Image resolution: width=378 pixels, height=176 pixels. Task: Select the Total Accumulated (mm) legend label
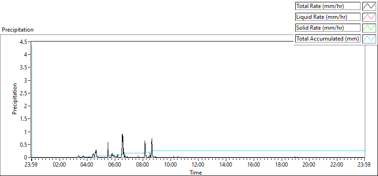[327, 39]
